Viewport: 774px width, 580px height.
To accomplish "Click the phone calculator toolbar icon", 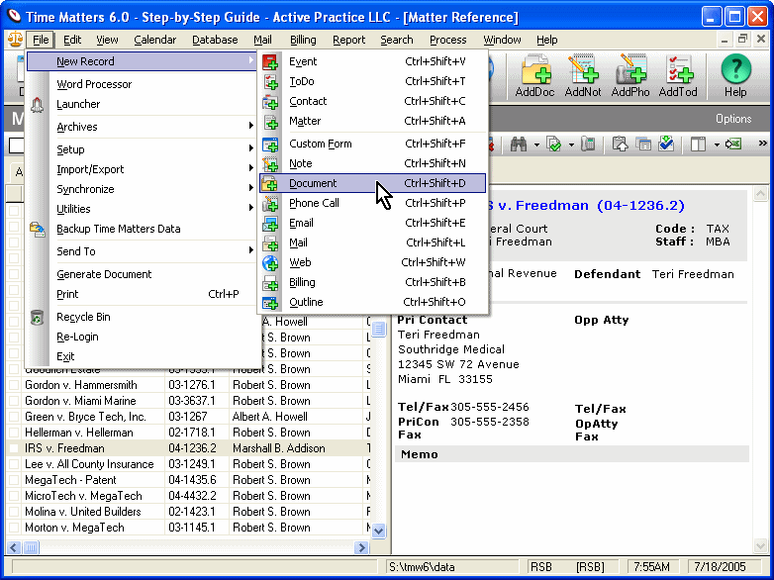I will (x=588, y=145).
